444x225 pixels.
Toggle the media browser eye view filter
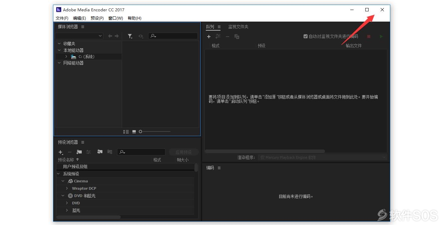(141, 36)
